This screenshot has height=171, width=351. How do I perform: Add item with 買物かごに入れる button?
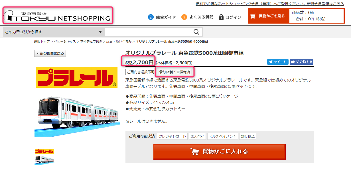coord(219,152)
